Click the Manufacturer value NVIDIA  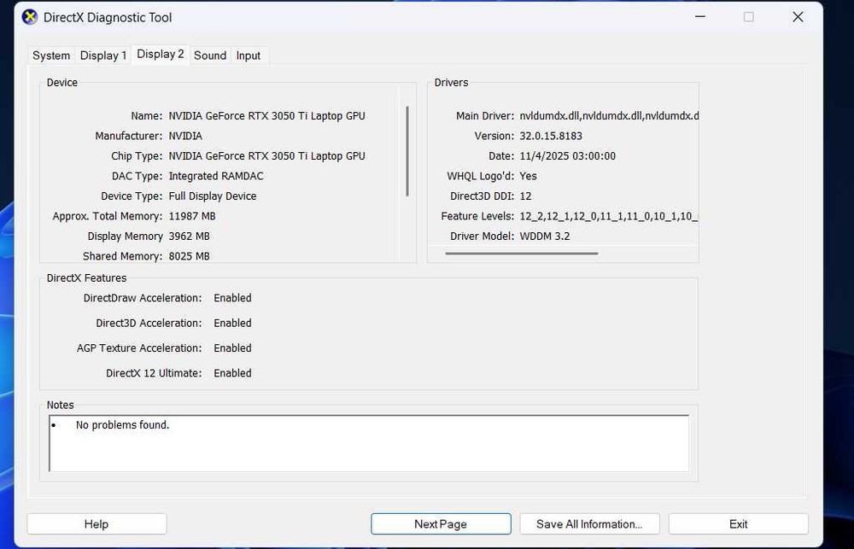click(185, 136)
